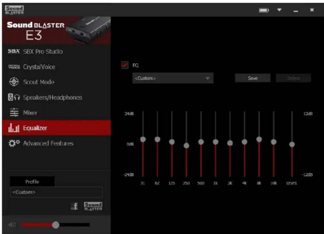
Task: Open Speakers/Headphones settings
Action: click(57, 97)
